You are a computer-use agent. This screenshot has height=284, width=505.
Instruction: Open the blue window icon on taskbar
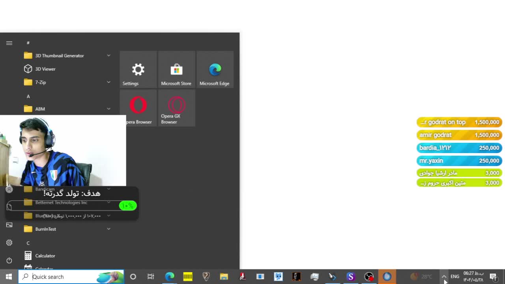(260, 277)
